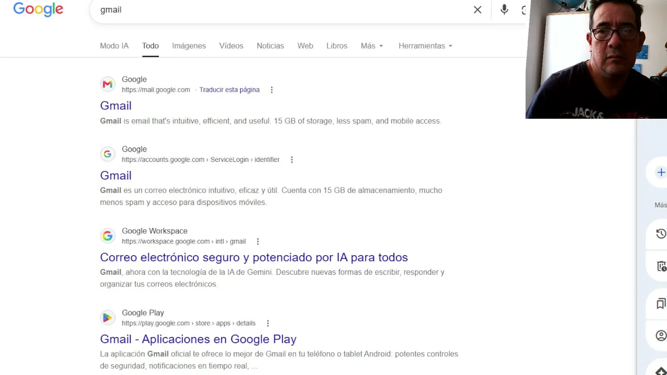Open the account profile icon in the side panel
Screen dimensions: 667x375
coord(661,335)
